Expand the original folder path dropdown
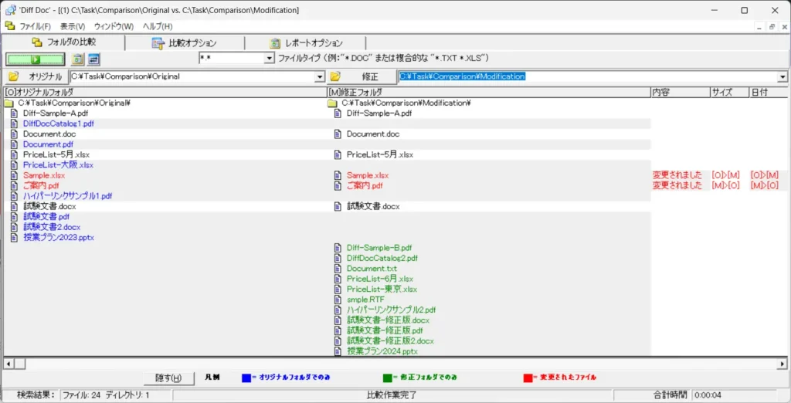This screenshot has height=403, width=791. click(320, 77)
